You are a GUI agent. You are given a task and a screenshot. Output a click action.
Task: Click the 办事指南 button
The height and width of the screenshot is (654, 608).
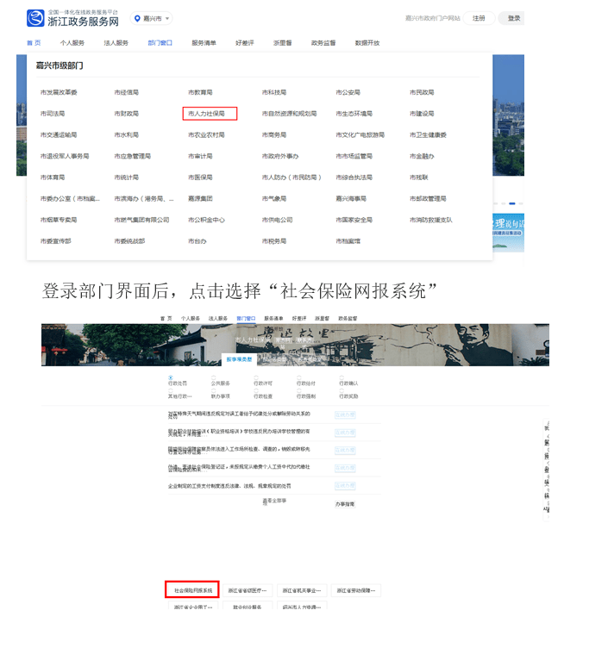point(345,503)
